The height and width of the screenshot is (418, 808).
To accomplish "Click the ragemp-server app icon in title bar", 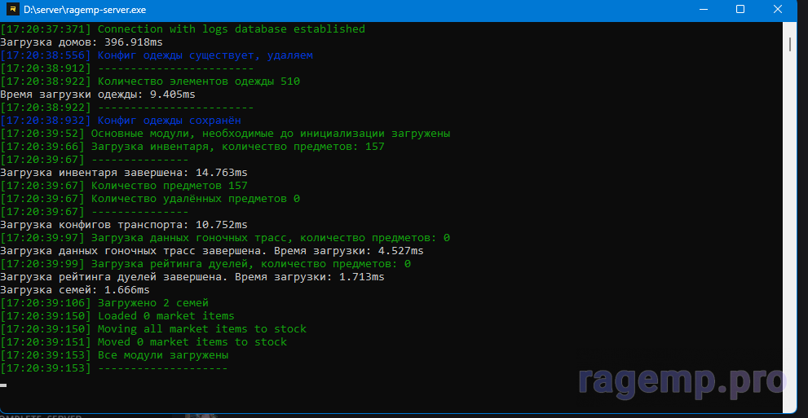I will click(13, 9).
